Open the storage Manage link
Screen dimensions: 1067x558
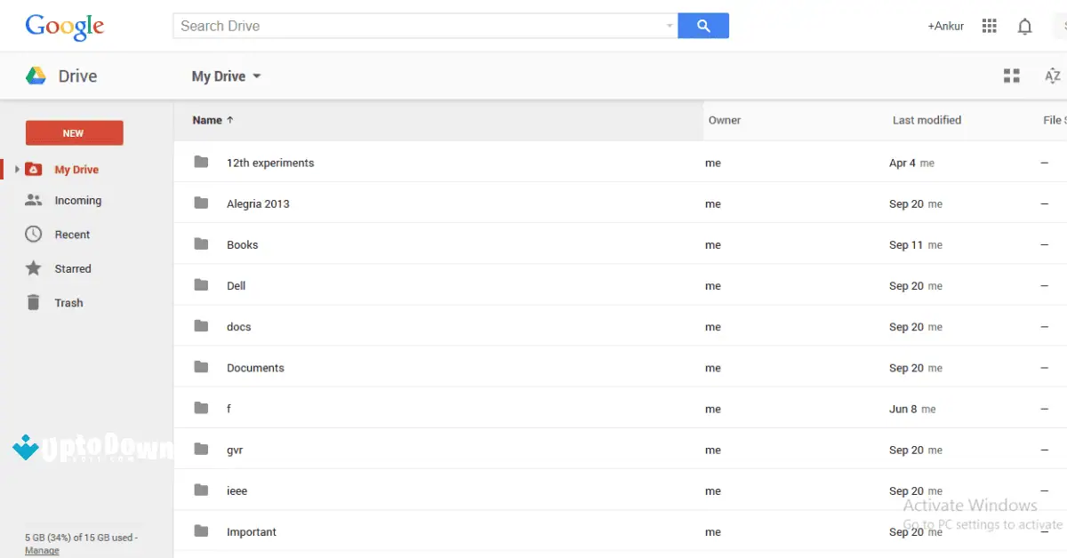[42, 550]
